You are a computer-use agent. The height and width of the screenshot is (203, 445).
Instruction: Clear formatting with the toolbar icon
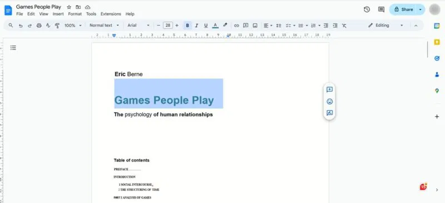(344, 26)
